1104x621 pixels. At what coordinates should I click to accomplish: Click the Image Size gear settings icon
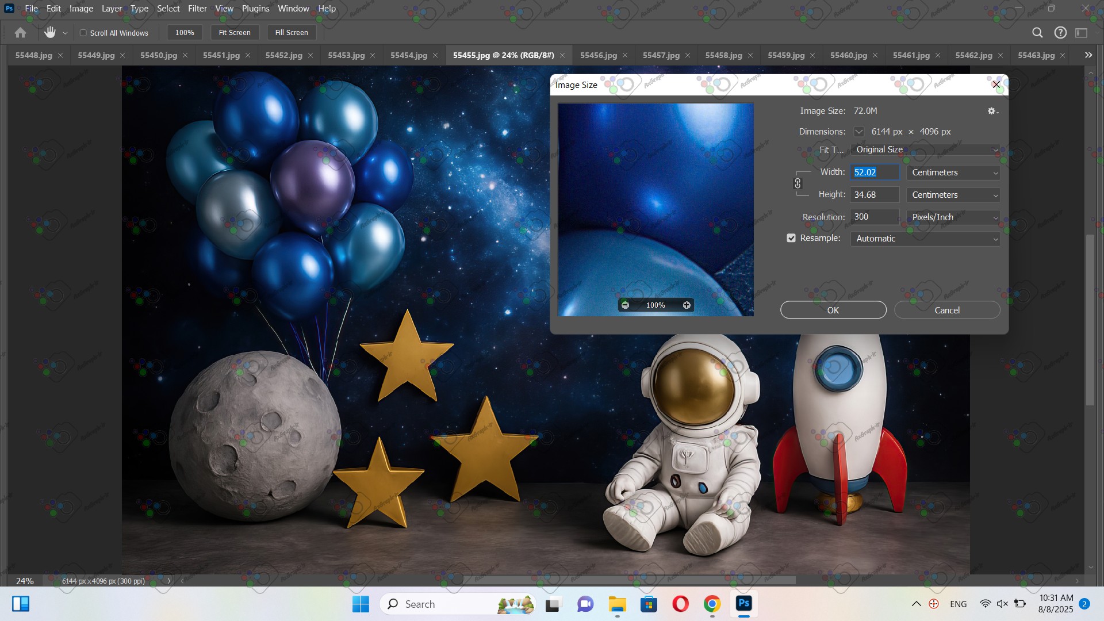992,111
